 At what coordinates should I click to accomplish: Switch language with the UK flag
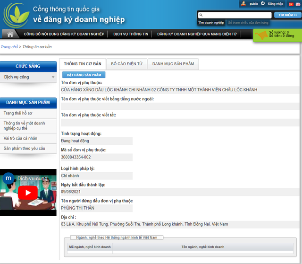point(298,3)
